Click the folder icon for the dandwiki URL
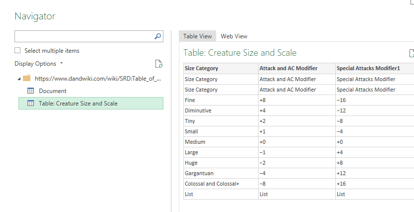Viewport: 414px width, 212px height. [x=27, y=78]
